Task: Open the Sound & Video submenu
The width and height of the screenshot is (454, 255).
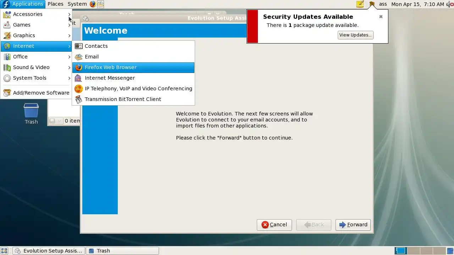Action: coord(36,67)
